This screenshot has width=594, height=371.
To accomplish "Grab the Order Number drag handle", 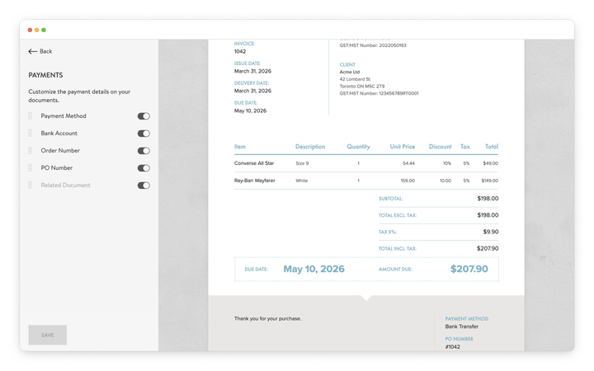I will pos(31,151).
